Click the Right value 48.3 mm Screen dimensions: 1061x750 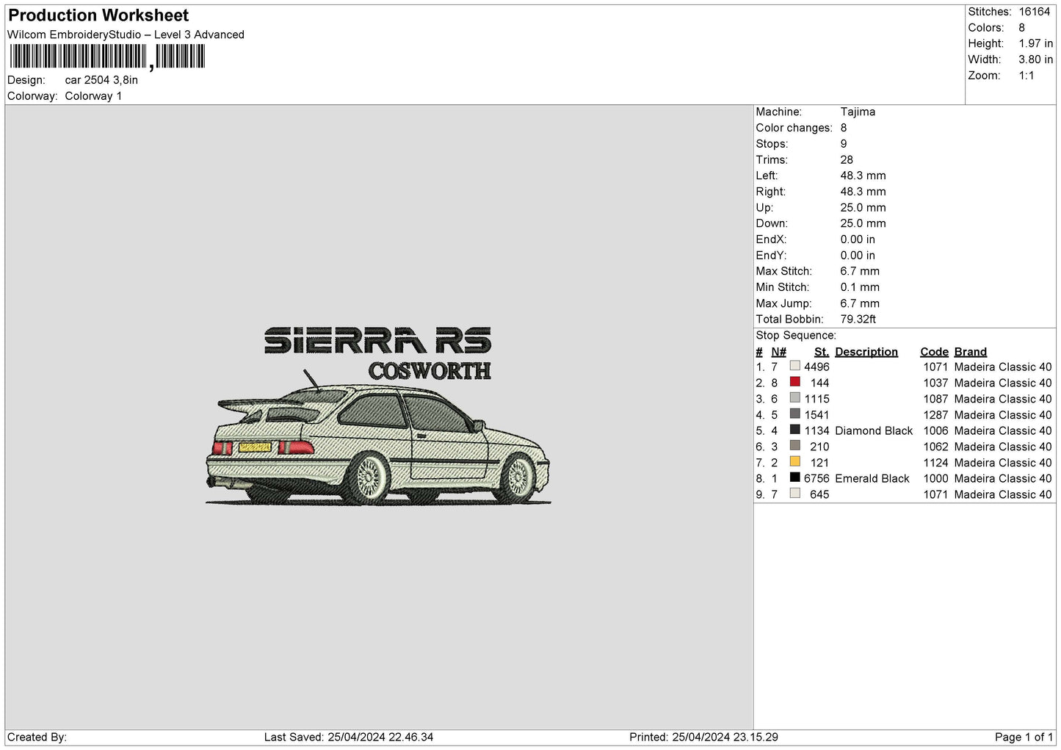(863, 192)
